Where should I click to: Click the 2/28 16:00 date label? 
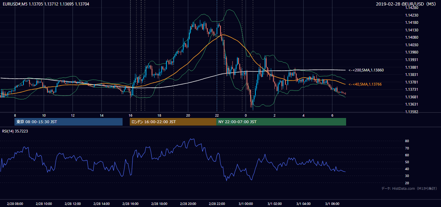pos(130,204)
